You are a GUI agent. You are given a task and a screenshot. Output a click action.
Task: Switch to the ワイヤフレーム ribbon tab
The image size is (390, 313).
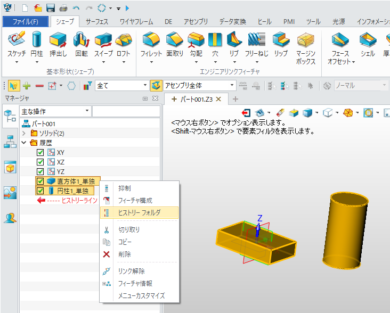[136, 22]
